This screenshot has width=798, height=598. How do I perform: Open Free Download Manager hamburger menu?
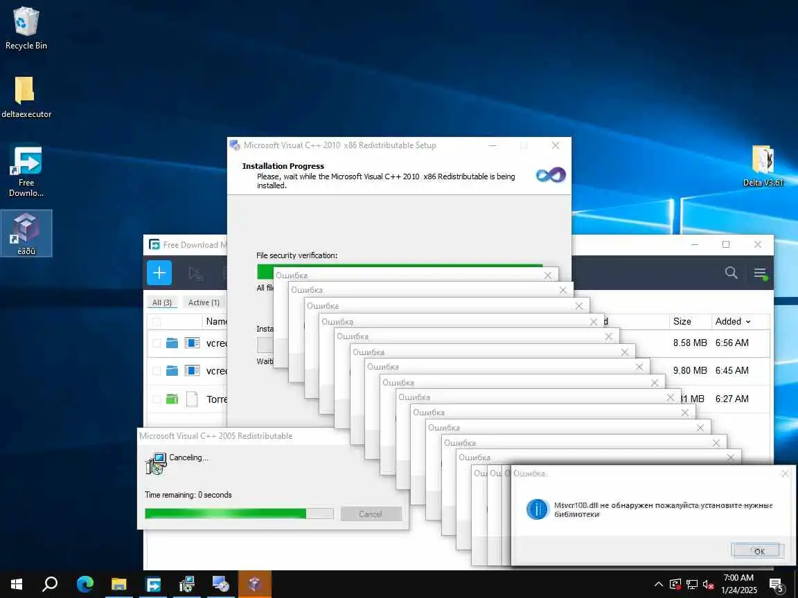point(760,273)
